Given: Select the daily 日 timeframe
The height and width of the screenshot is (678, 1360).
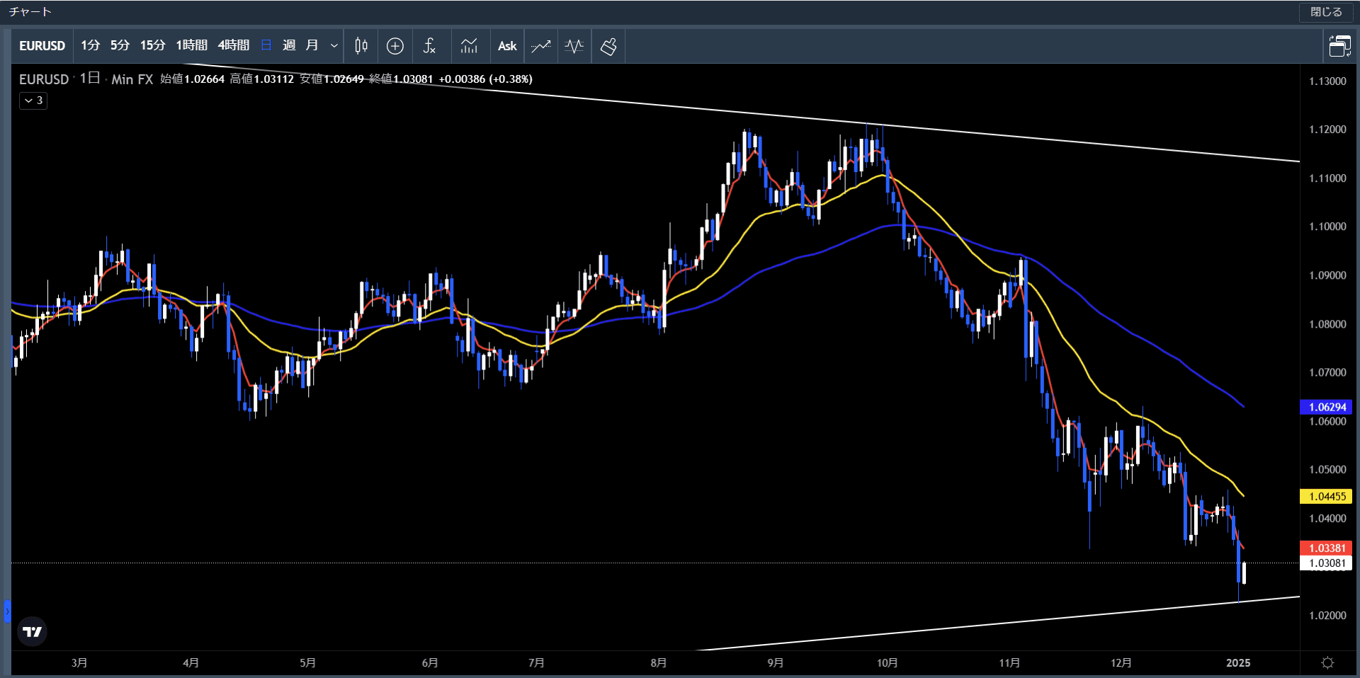Looking at the screenshot, I should pos(266,45).
